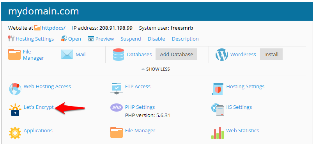Click the Let's Encrypt padlock icon
Image resolution: width=315 pixels, height=144 pixels.
click(15, 110)
